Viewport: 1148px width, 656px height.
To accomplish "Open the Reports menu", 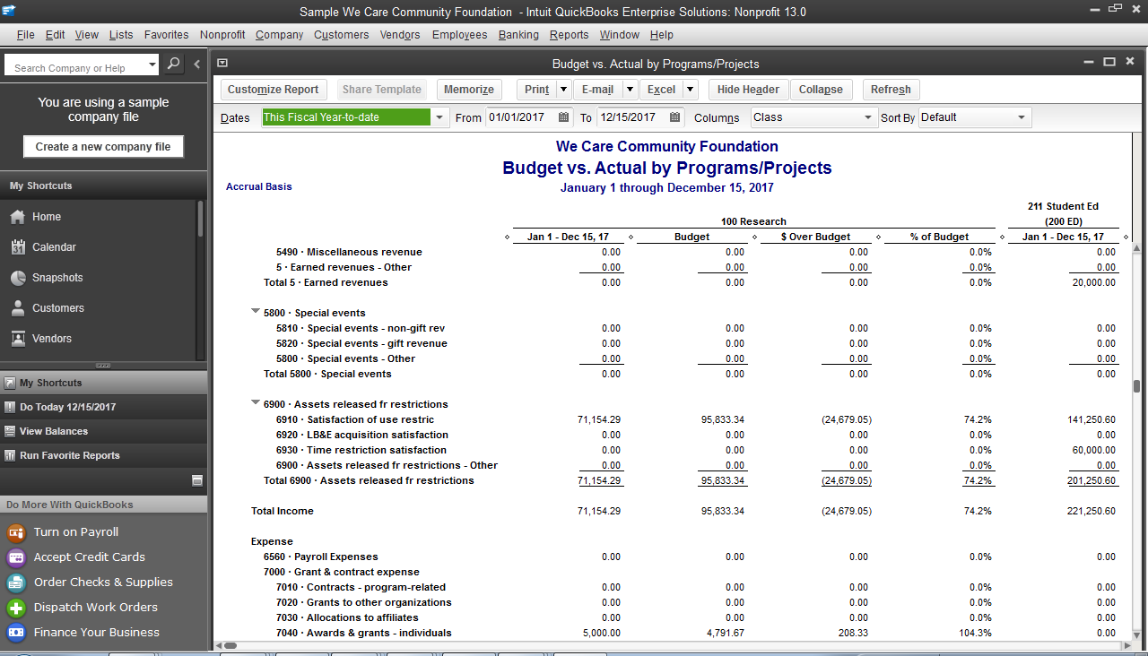I will point(570,35).
